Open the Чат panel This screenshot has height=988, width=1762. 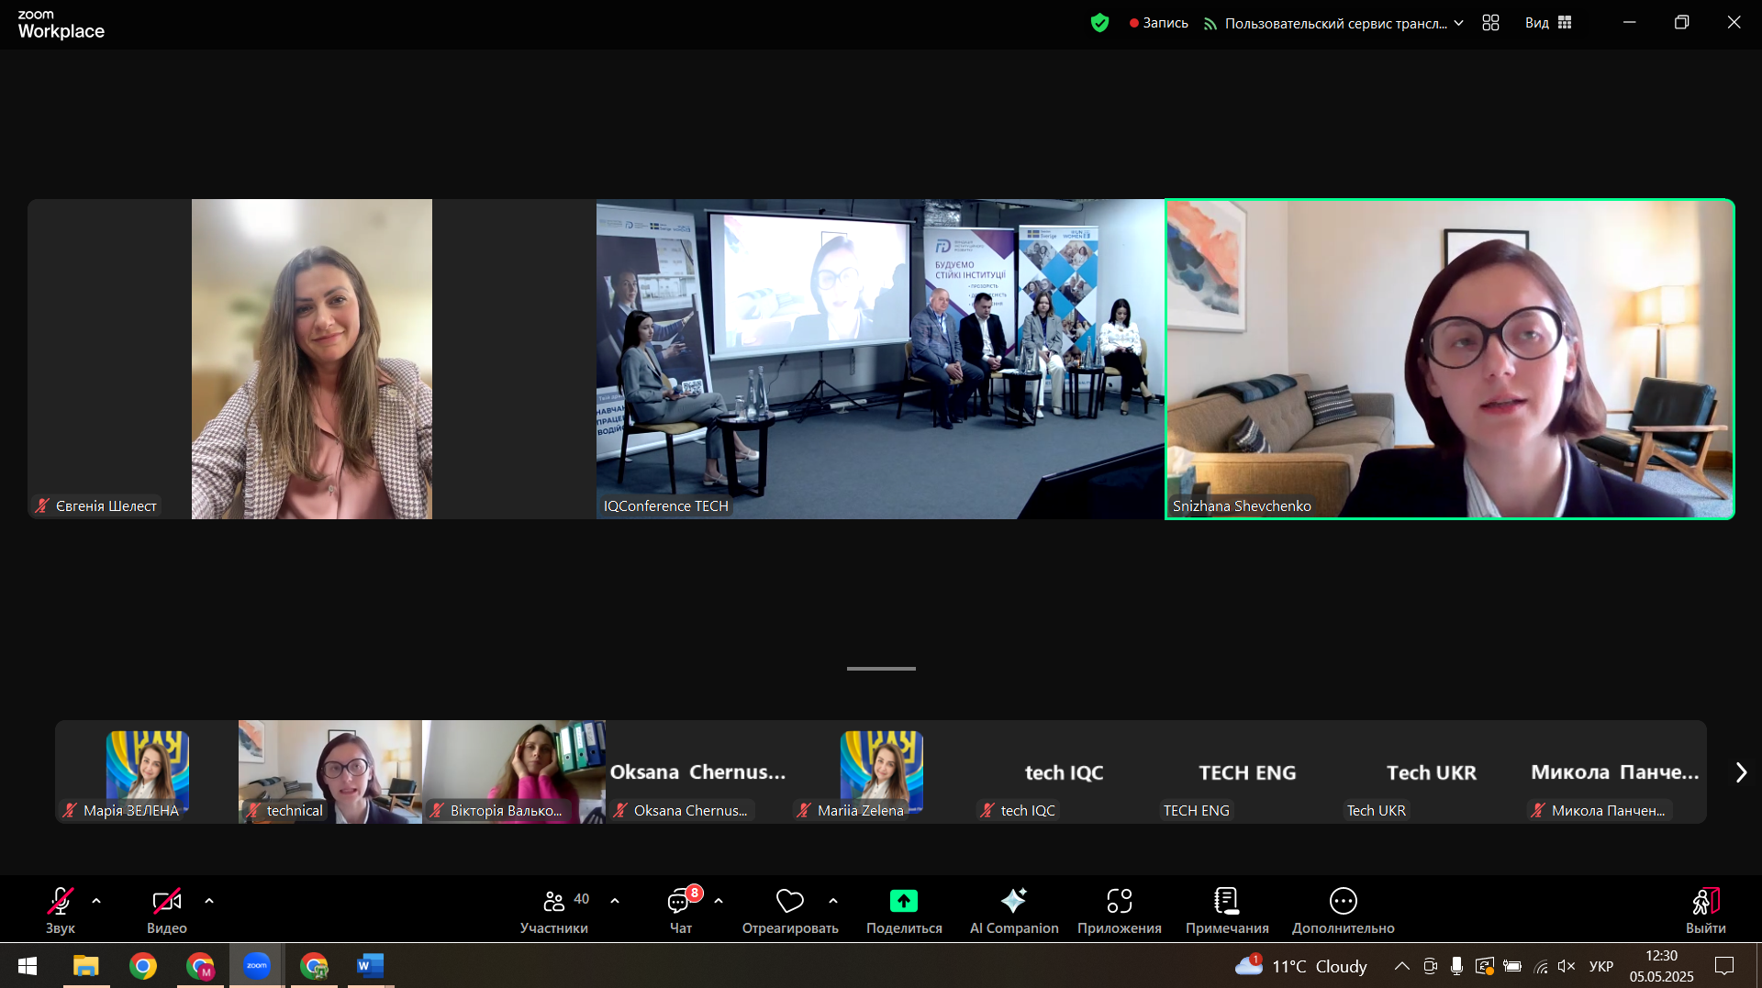click(x=681, y=910)
